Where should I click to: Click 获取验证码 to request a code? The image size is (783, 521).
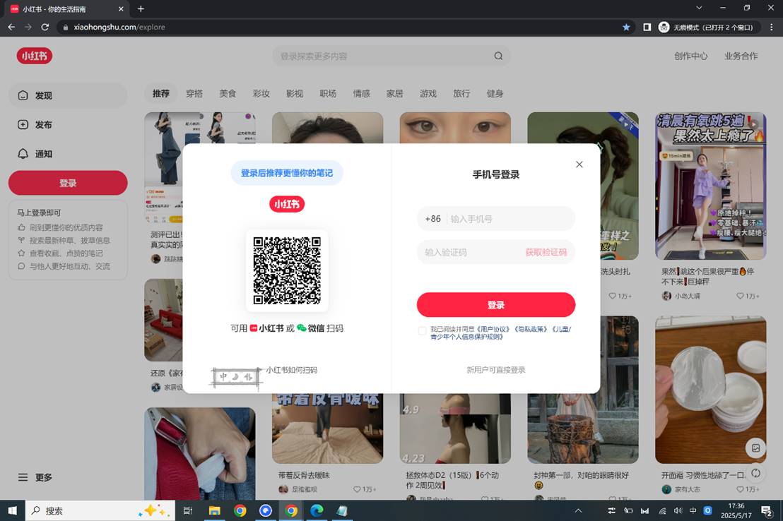546,253
